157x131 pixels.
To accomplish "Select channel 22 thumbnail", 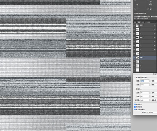I will pos(137,66).
